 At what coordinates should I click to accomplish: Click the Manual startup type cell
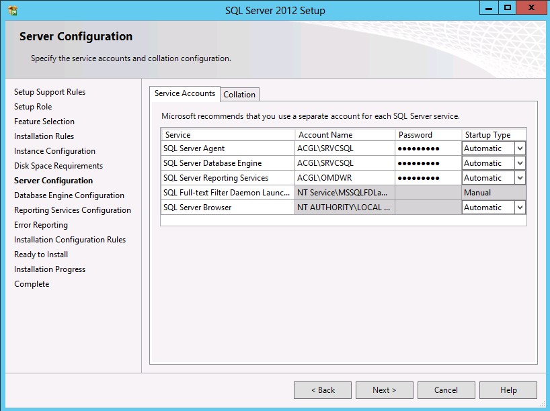494,192
